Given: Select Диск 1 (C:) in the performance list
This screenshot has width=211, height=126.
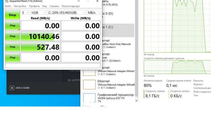Looking at the screenshot, I should [118, 30].
